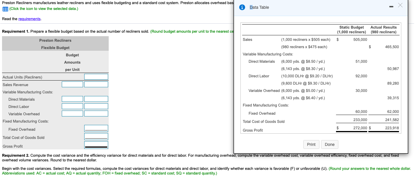Select Variable Overhead total input field

(x=96, y=114)
